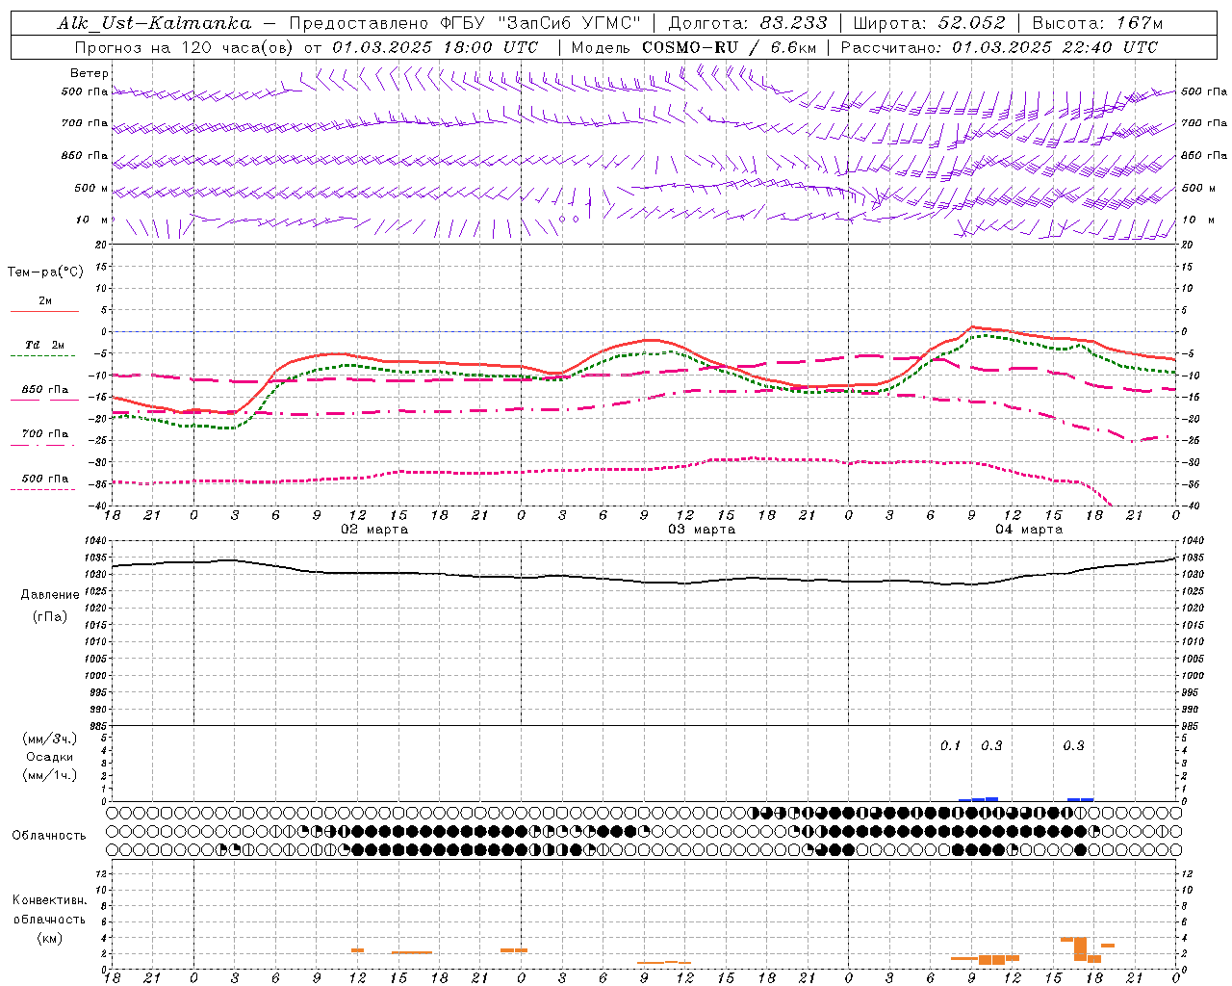
Task: Click the 03 марта date label under temperature chart
Action: point(702,530)
